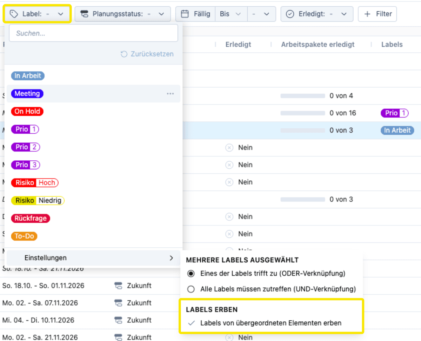Select the Prio 3 label
The width and height of the screenshot is (421, 341).
coord(26,165)
